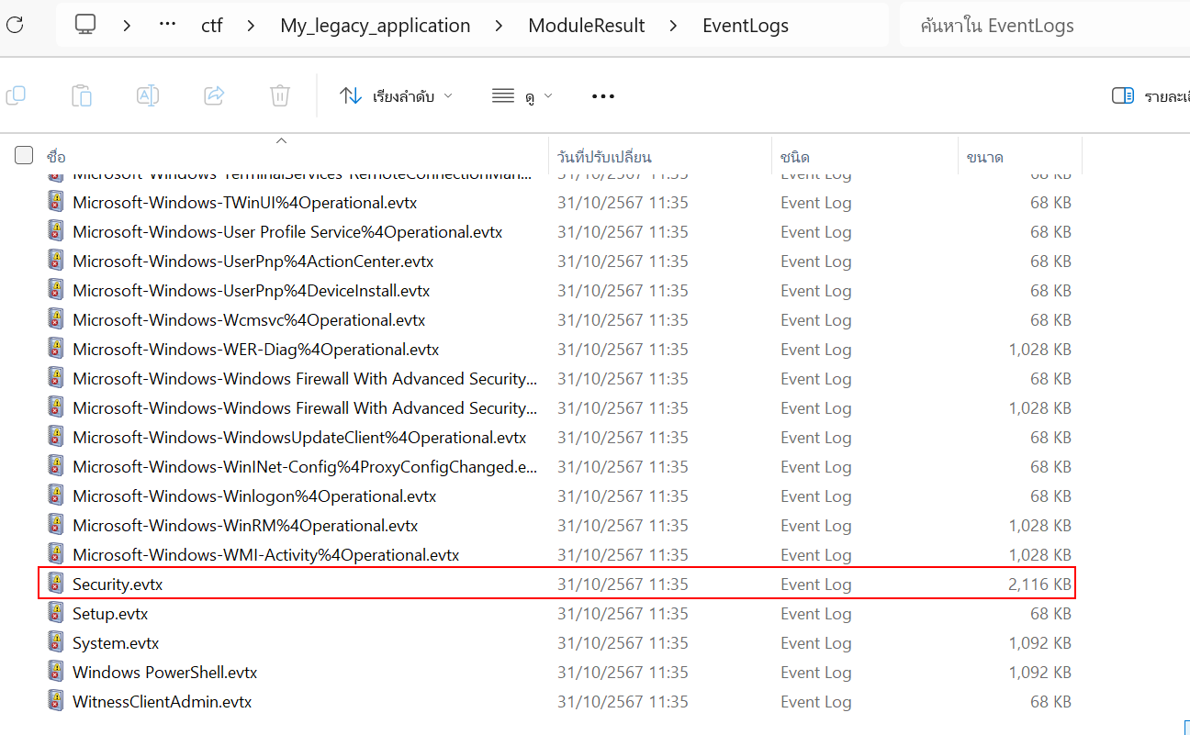Click the delete trash icon
The width and height of the screenshot is (1190, 735).
(x=280, y=95)
